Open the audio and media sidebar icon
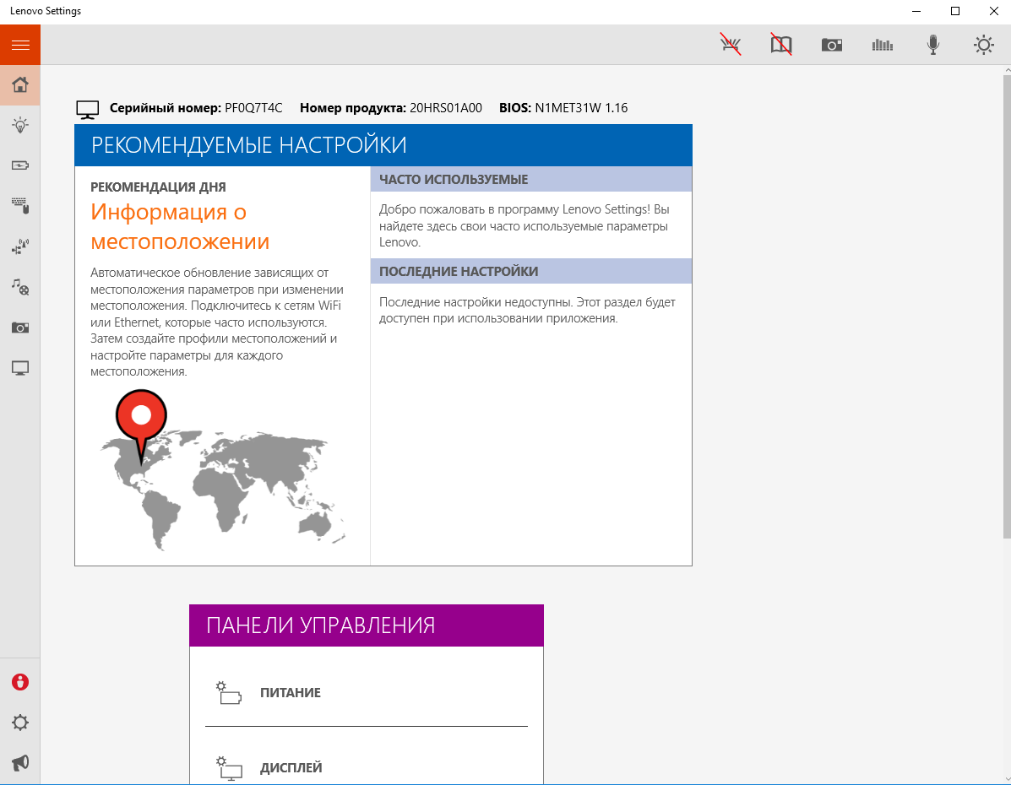The height and width of the screenshot is (785, 1011). pyautogui.click(x=20, y=287)
